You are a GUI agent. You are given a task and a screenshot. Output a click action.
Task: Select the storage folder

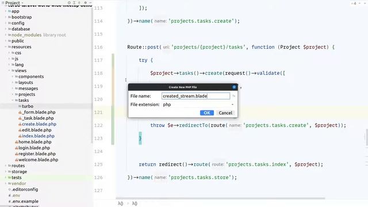19,171
